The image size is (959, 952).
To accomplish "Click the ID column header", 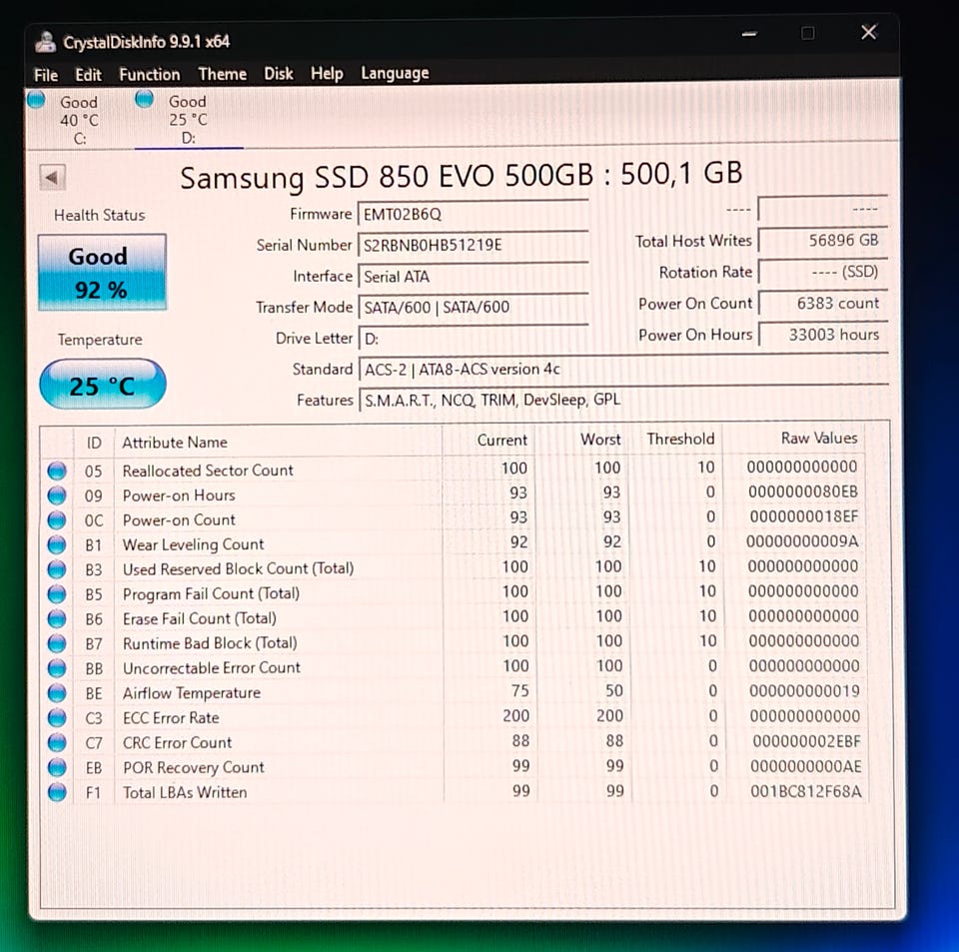I will 94,443.
